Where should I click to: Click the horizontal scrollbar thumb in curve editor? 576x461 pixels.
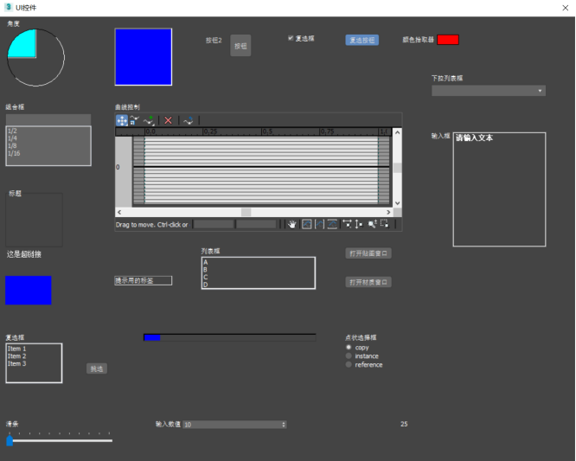point(246,212)
